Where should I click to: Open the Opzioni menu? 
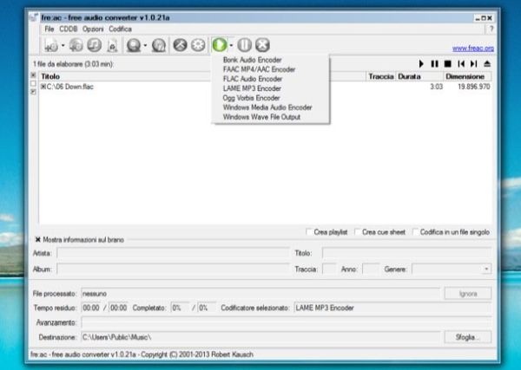click(x=93, y=29)
